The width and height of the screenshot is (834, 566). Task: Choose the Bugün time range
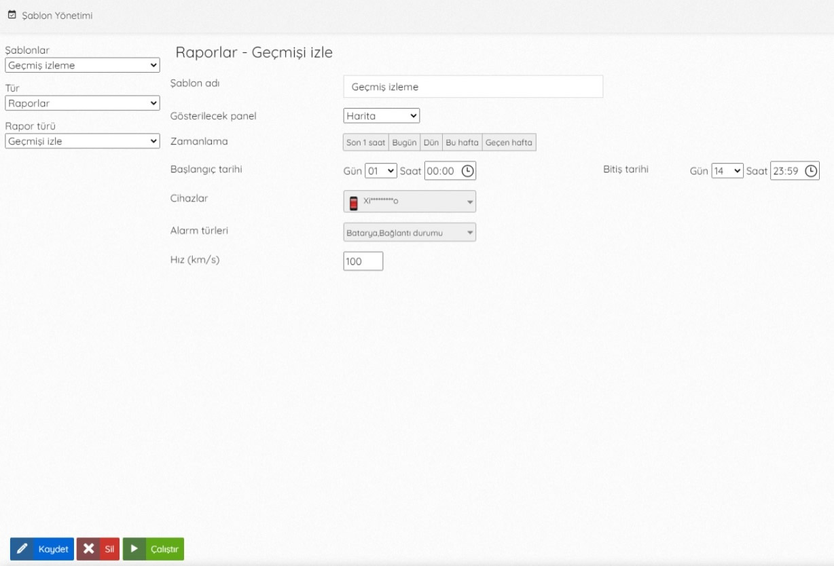404,143
